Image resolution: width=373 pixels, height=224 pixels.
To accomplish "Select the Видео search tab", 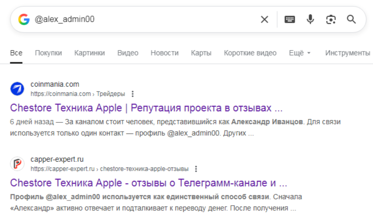I will tap(127, 53).
